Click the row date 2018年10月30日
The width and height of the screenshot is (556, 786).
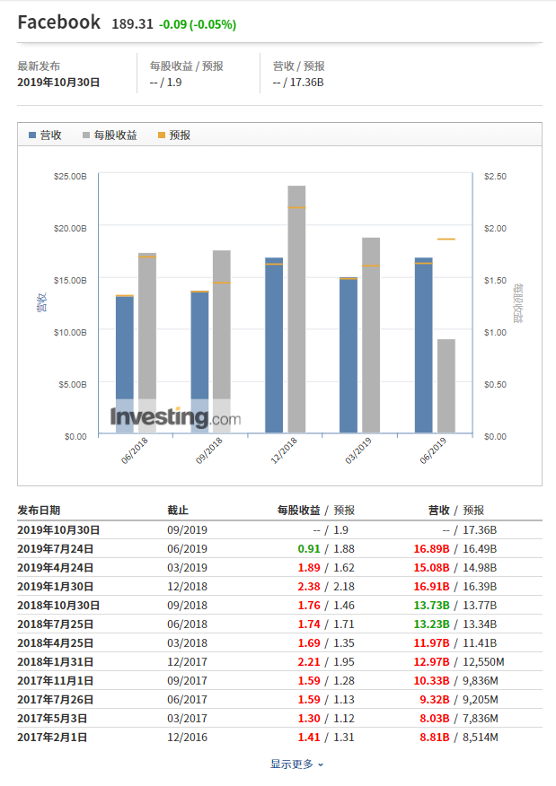coord(58,606)
